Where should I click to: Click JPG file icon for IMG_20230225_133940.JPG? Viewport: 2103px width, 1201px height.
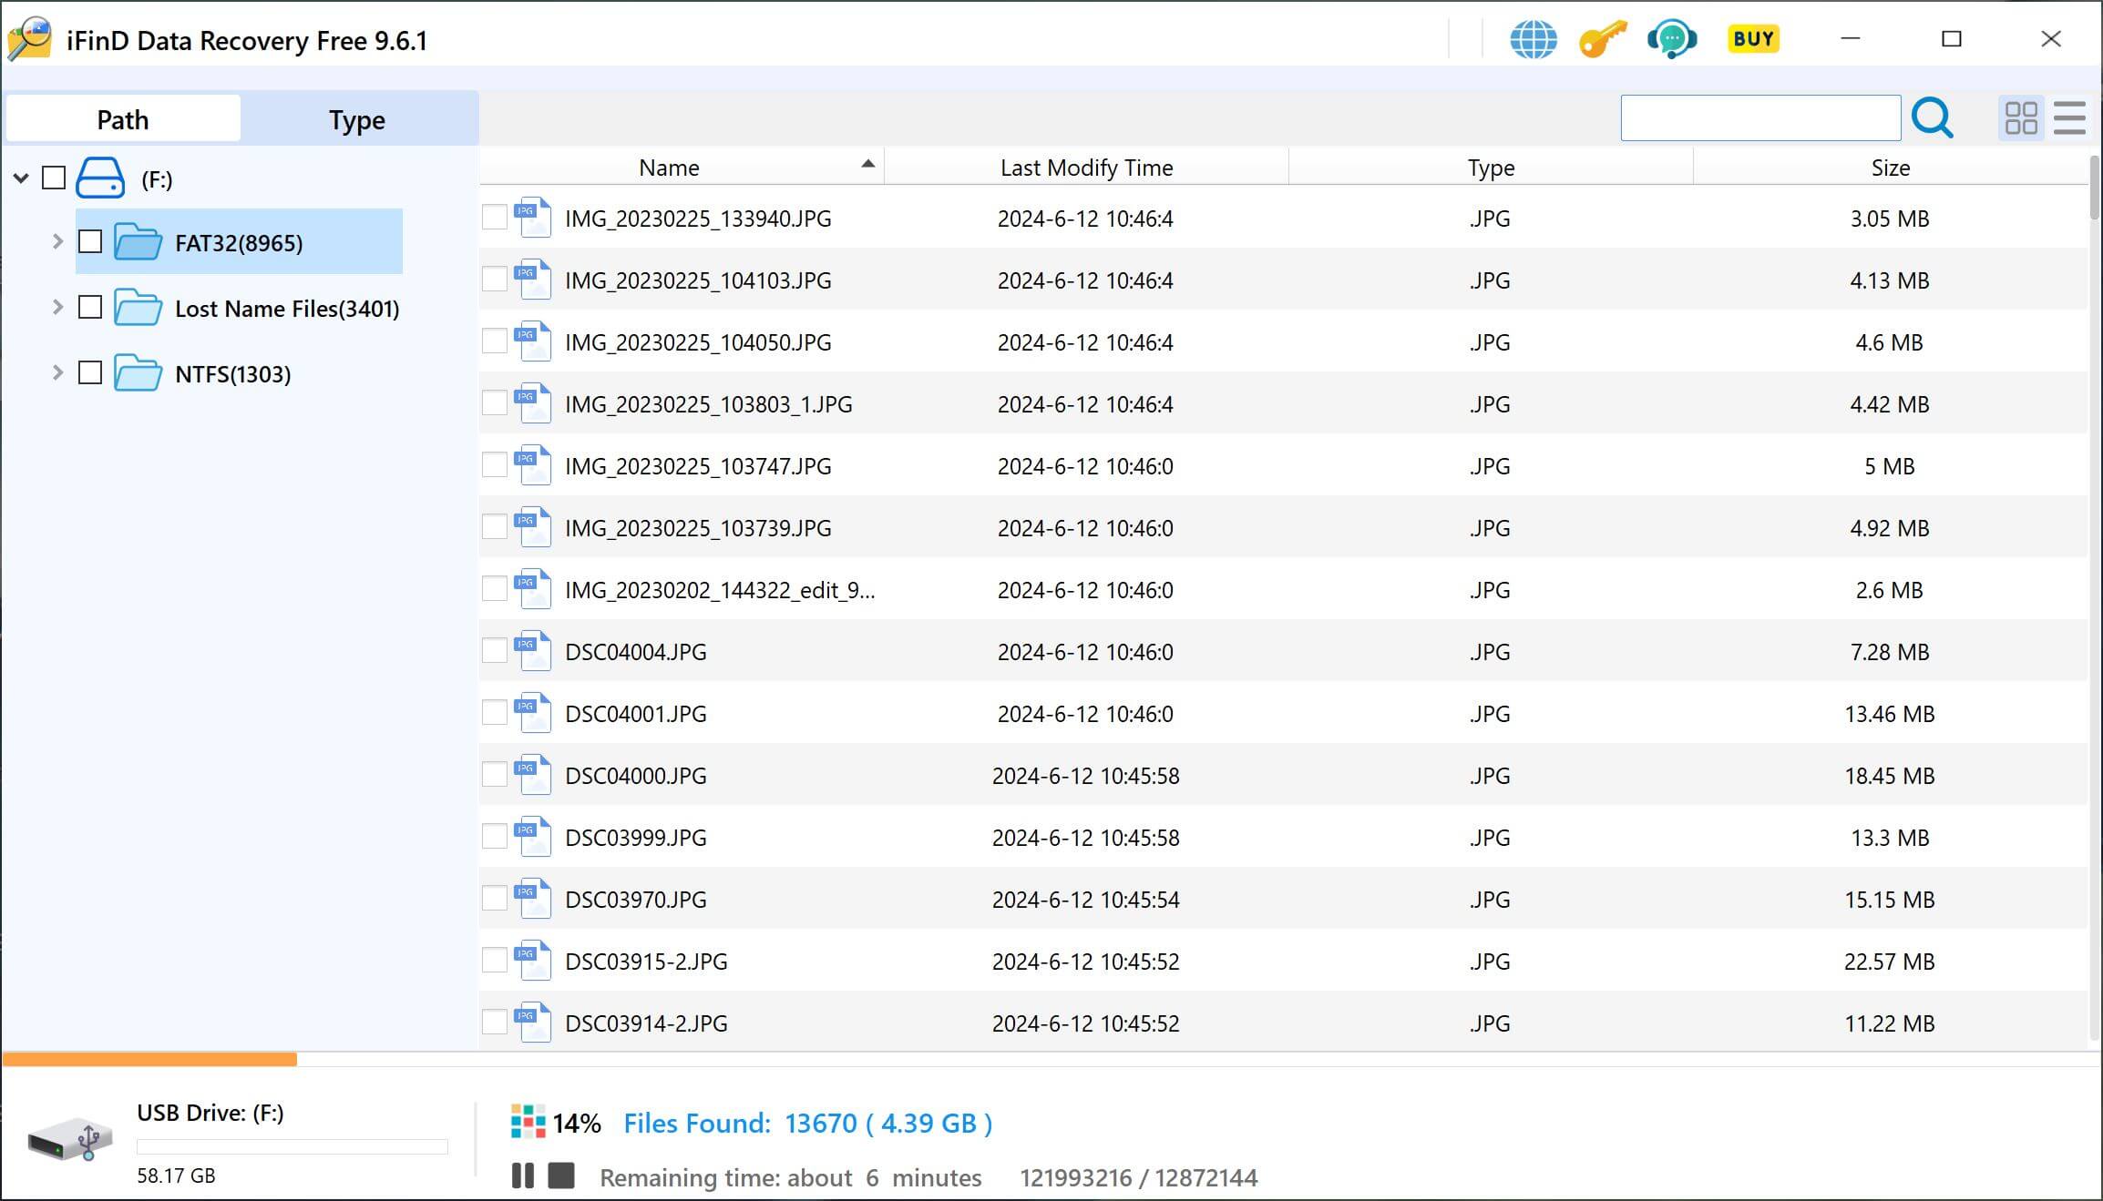point(533,218)
